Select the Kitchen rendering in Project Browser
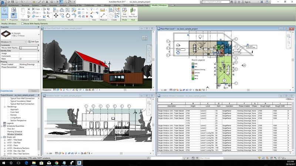This screenshot has height=166, width=296. (x=13, y=115)
